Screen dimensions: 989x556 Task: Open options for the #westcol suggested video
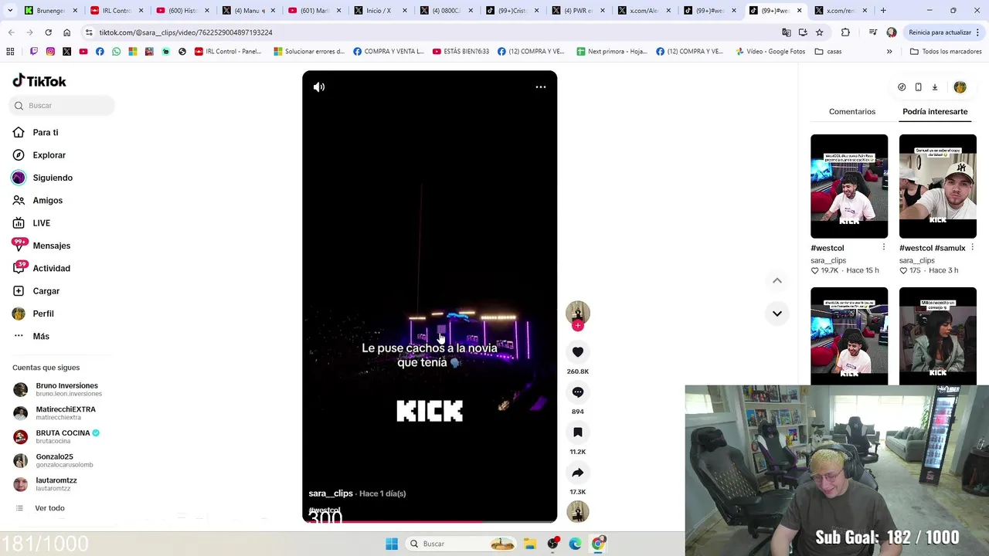[x=883, y=248]
